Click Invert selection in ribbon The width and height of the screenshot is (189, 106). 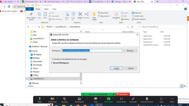click(x=139, y=19)
